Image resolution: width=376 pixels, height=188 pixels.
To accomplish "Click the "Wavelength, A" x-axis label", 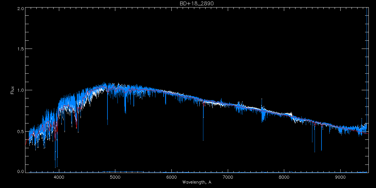I will coord(196,182).
